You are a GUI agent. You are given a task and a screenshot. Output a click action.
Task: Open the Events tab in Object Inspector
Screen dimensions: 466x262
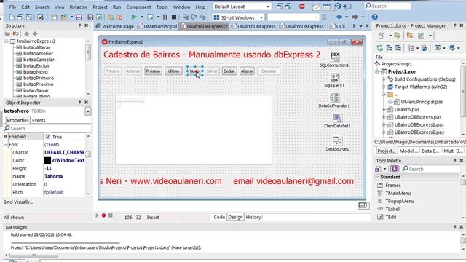[x=39, y=120]
